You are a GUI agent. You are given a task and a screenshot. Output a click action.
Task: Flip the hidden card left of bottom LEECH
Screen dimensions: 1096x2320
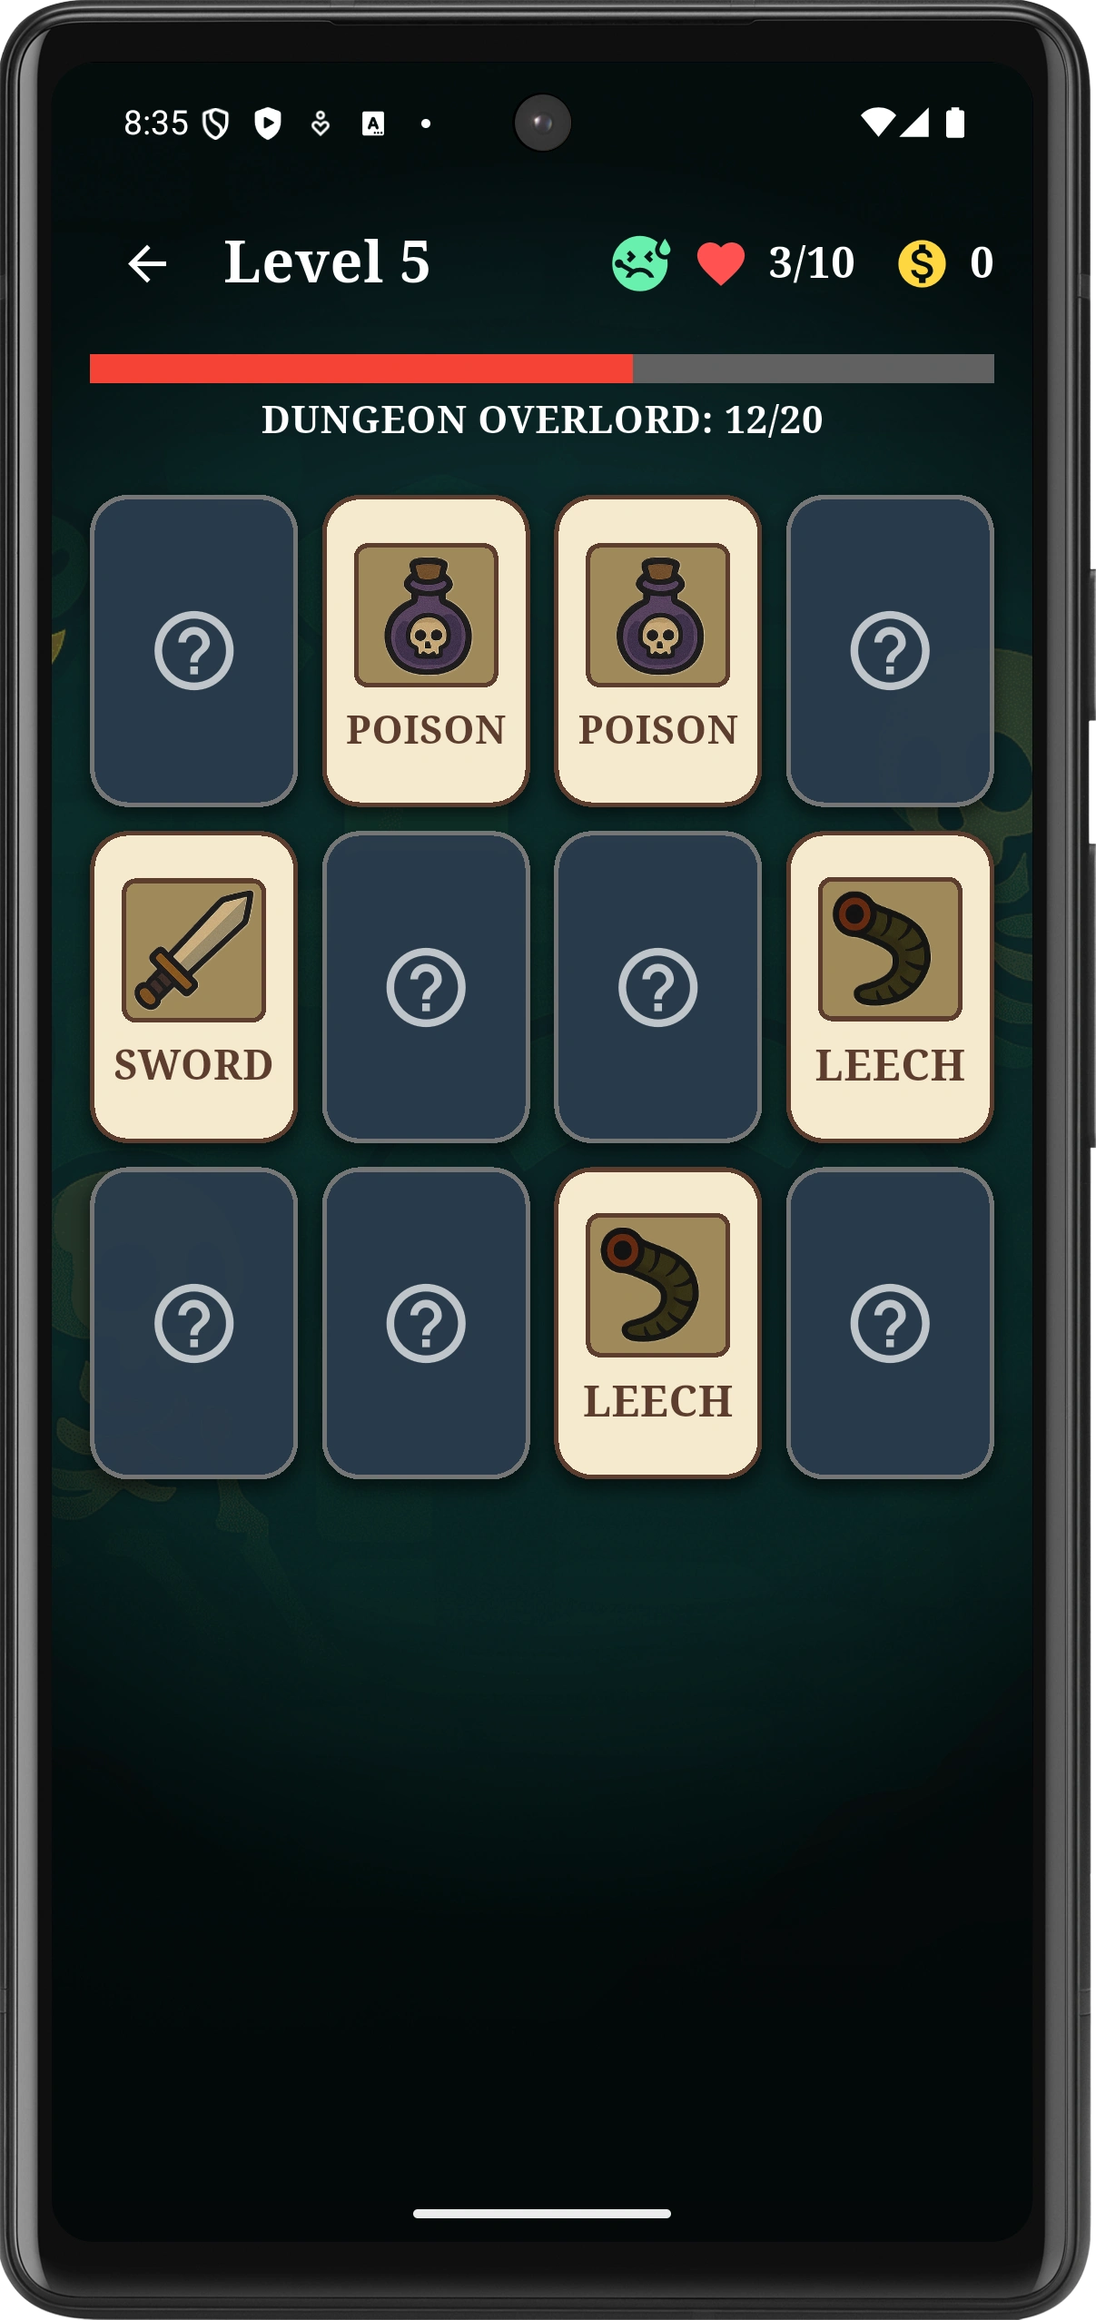pos(426,1323)
